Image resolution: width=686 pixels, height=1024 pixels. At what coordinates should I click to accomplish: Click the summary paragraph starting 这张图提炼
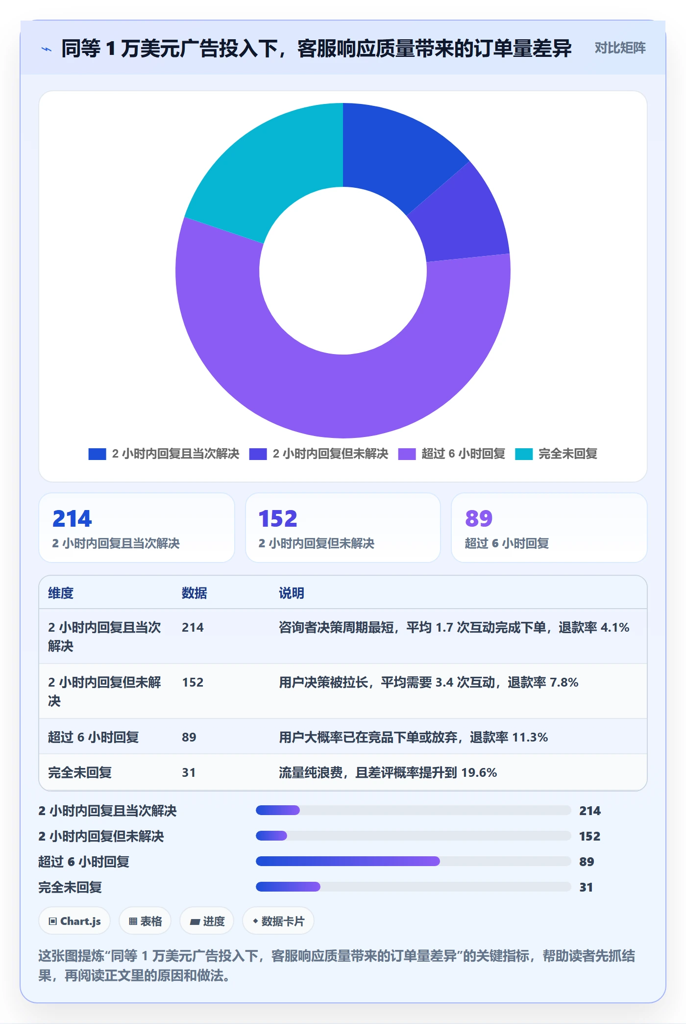(x=337, y=966)
